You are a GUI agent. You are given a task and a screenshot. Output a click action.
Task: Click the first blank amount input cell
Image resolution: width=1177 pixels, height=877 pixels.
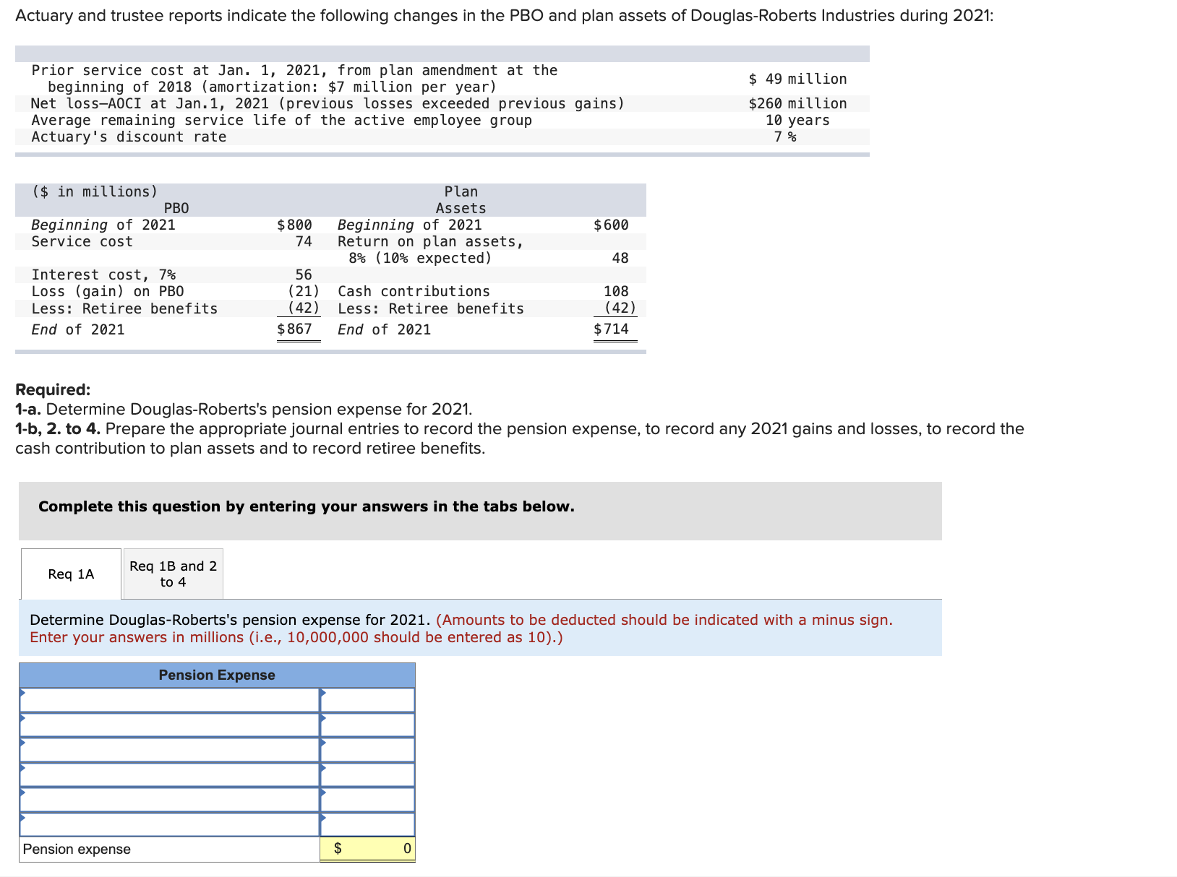pyautogui.click(x=369, y=699)
